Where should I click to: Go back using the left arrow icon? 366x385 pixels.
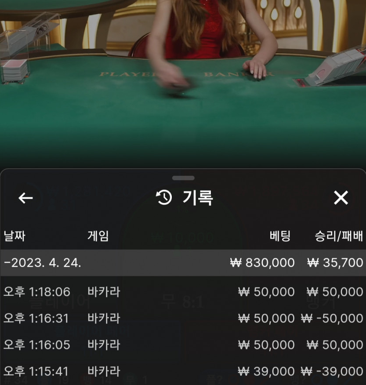(25, 198)
